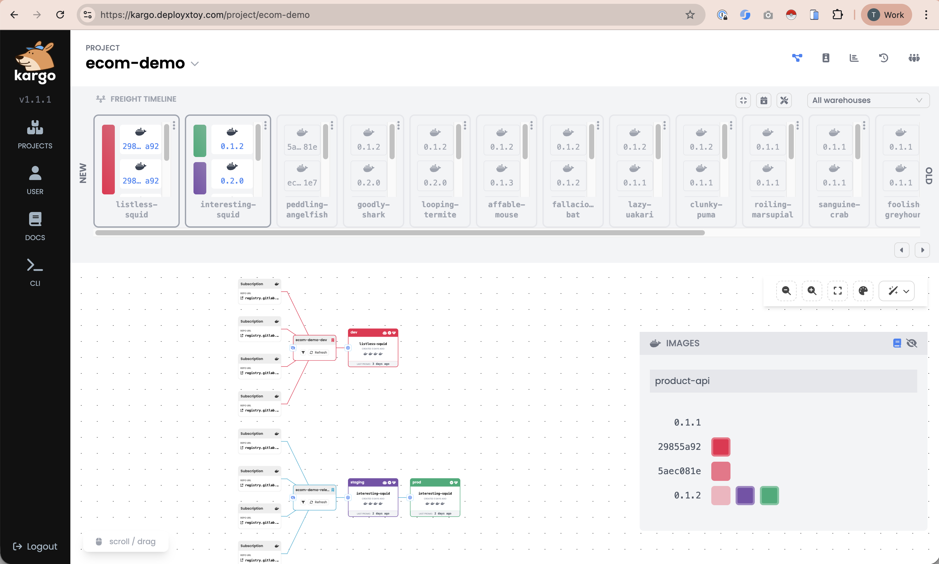Viewport: 939px width, 564px height.
Task: Open the All warehouses dropdown
Action: pyautogui.click(x=868, y=100)
